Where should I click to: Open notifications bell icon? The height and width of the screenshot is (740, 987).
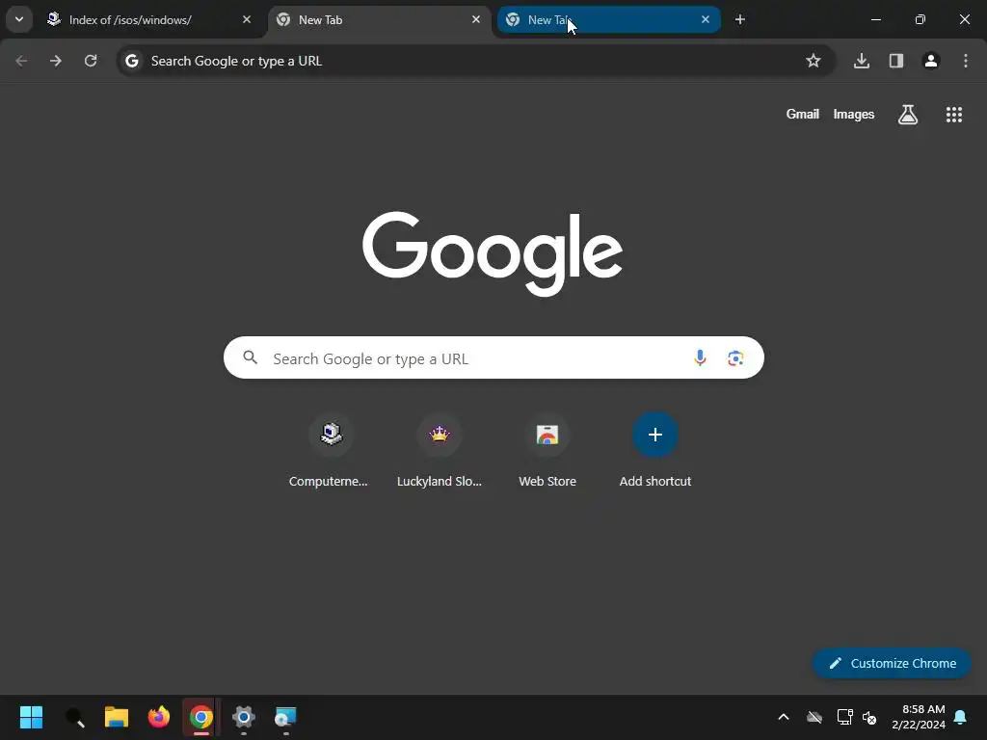[960, 717]
